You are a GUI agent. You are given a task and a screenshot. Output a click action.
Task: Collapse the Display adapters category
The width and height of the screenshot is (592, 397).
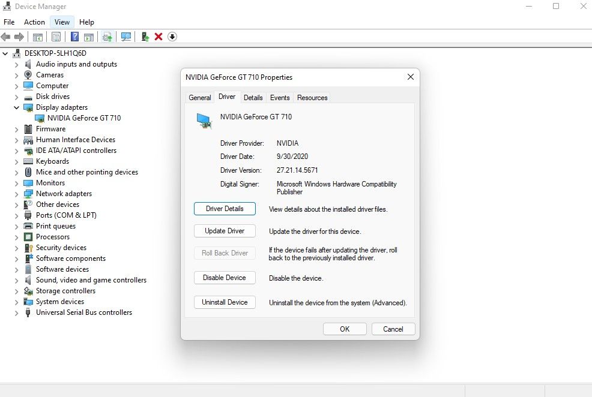[16, 107]
